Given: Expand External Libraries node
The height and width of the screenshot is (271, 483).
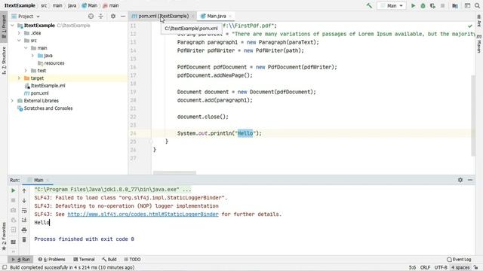Looking at the screenshot, I should click(x=12, y=101).
